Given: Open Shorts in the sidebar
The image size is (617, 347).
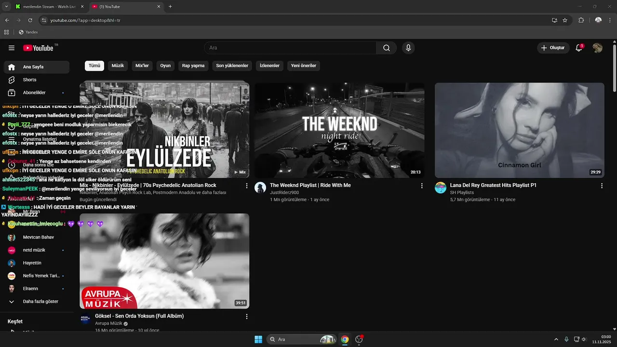Looking at the screenshot, I should 37,80.
